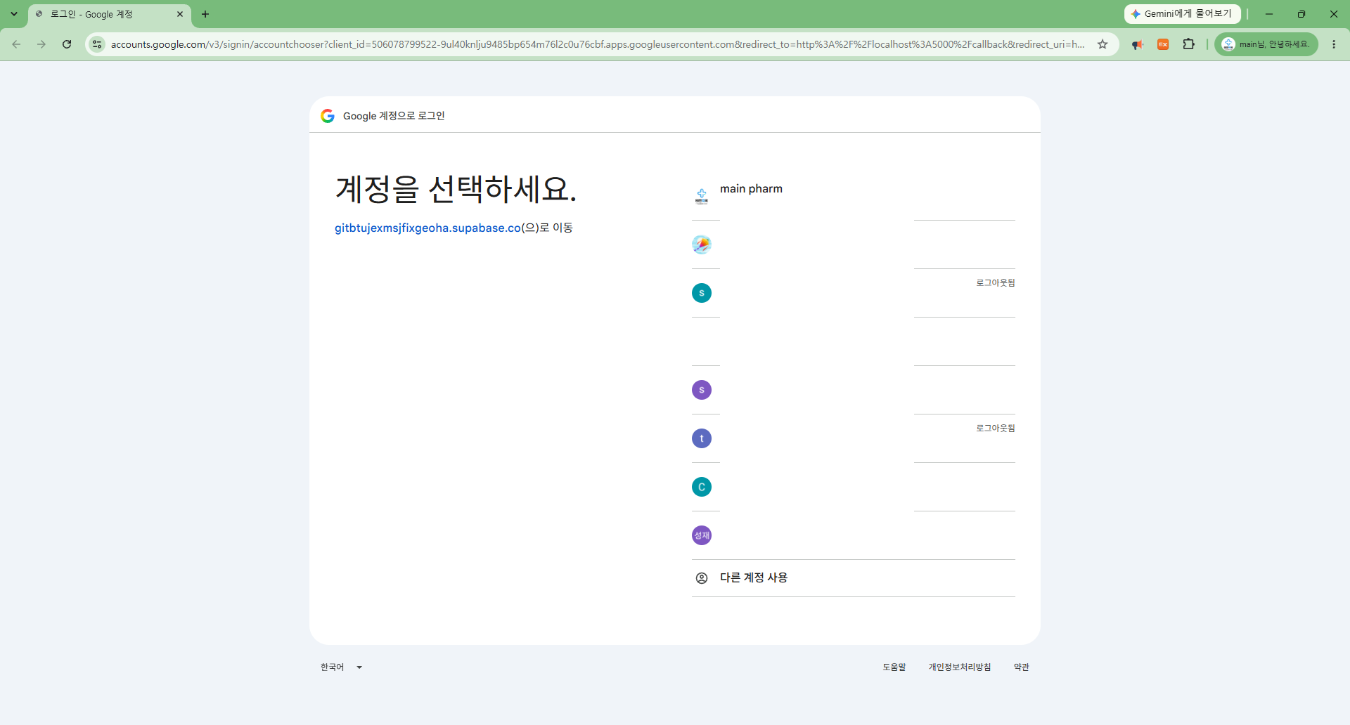This screenshot has height=725, width=1350.
Task: Click the '로그아웃됨' label on 't' account
Action: (x=996, y=428)
